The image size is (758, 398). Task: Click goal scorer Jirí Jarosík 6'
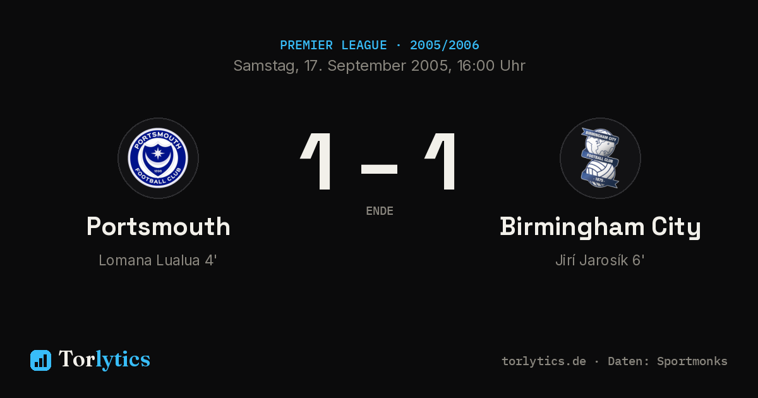[x=600, y=260]
